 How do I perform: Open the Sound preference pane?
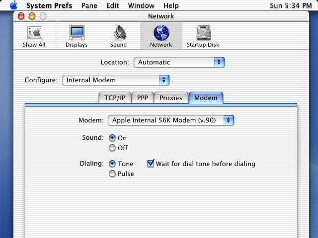pos(118,36)
